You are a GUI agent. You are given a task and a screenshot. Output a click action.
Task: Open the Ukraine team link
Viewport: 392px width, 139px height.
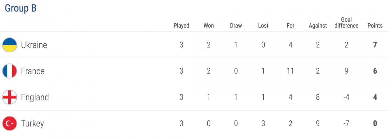34,45
